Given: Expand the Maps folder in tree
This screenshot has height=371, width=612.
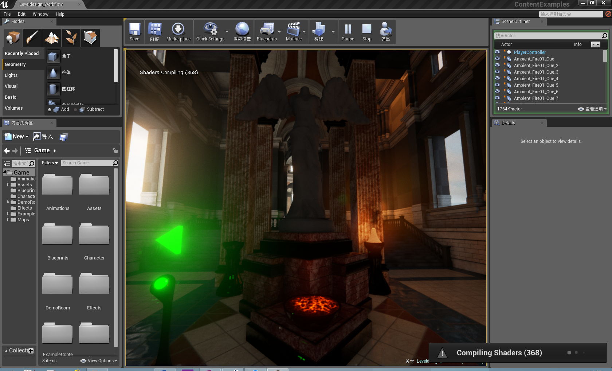Looking at the screenshot, I should tap(8, 220).
